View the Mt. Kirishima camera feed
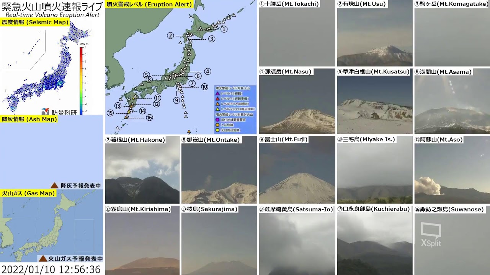The width and height of the screenshot is (490, 275). point(142,240)
